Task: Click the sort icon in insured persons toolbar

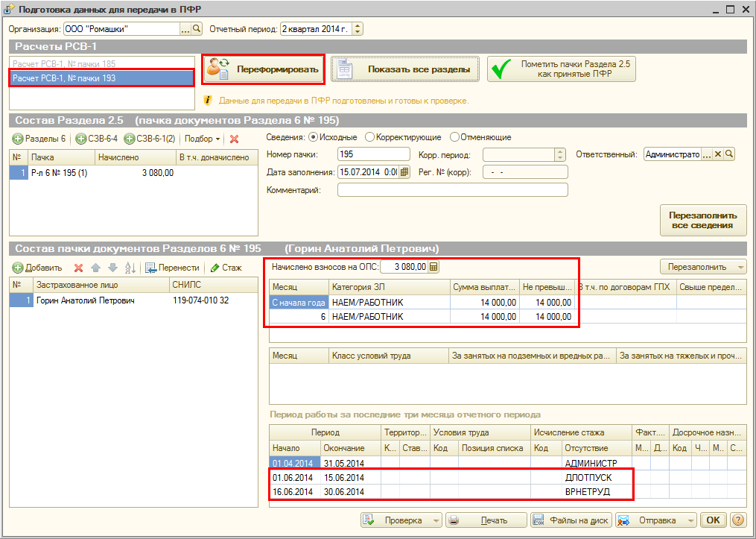Action: coord(130,268)
